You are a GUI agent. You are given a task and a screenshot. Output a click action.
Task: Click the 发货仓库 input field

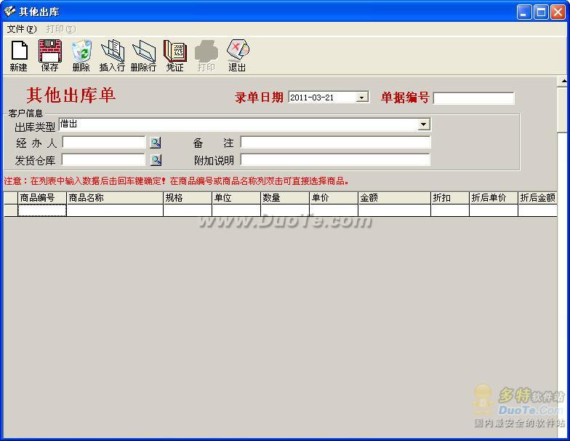103,159
